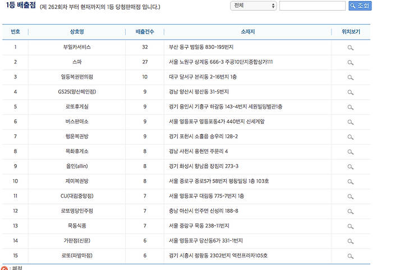404x270 pixels.
Task: Select store name 스파
Action: 77,62
